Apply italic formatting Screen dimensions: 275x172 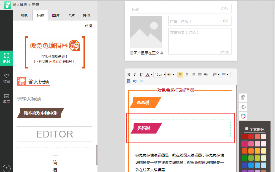click(x=135, y=75)
